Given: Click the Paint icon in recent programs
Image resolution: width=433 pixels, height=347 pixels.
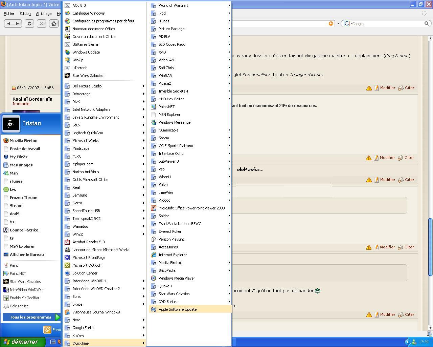Looking at the screenshot, I should [x=6, y=265].
